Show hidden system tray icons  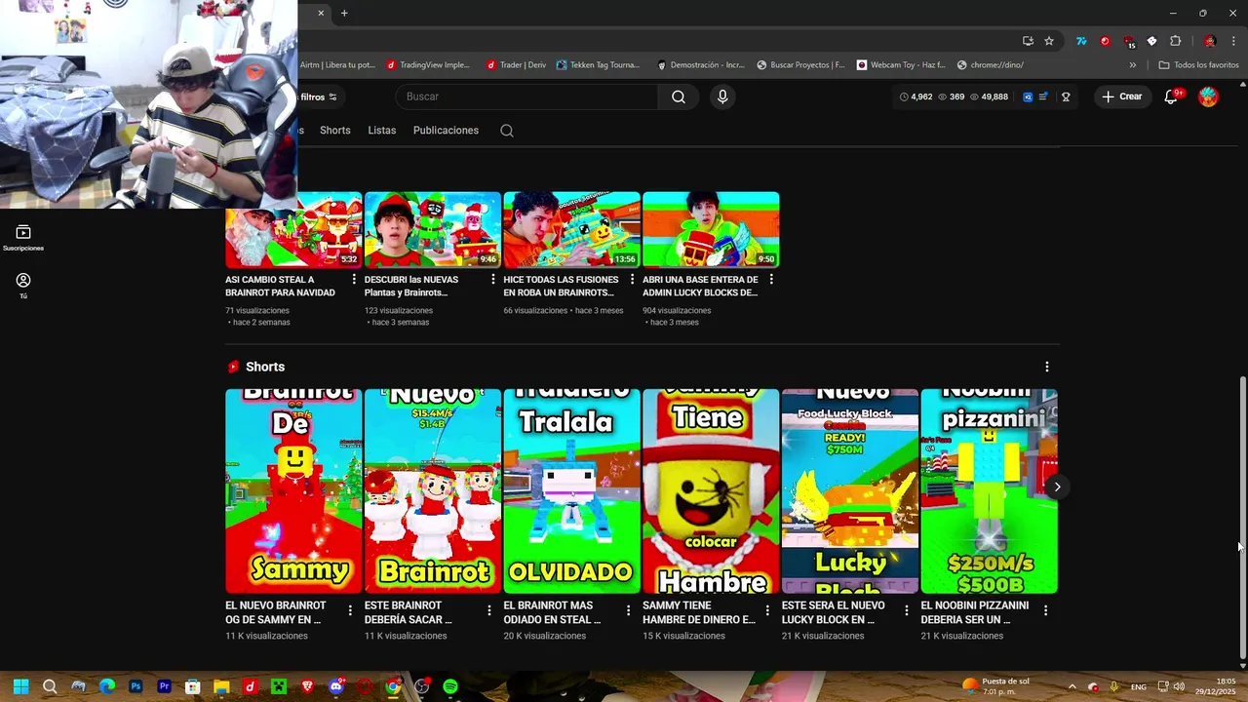click(x=1072, y=686)
